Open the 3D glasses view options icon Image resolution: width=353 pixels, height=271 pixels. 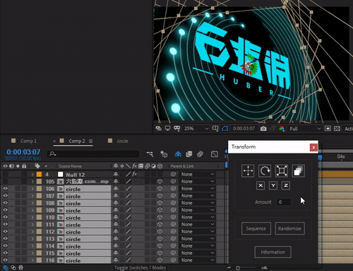pyautogui.click(x=176, y=129)
